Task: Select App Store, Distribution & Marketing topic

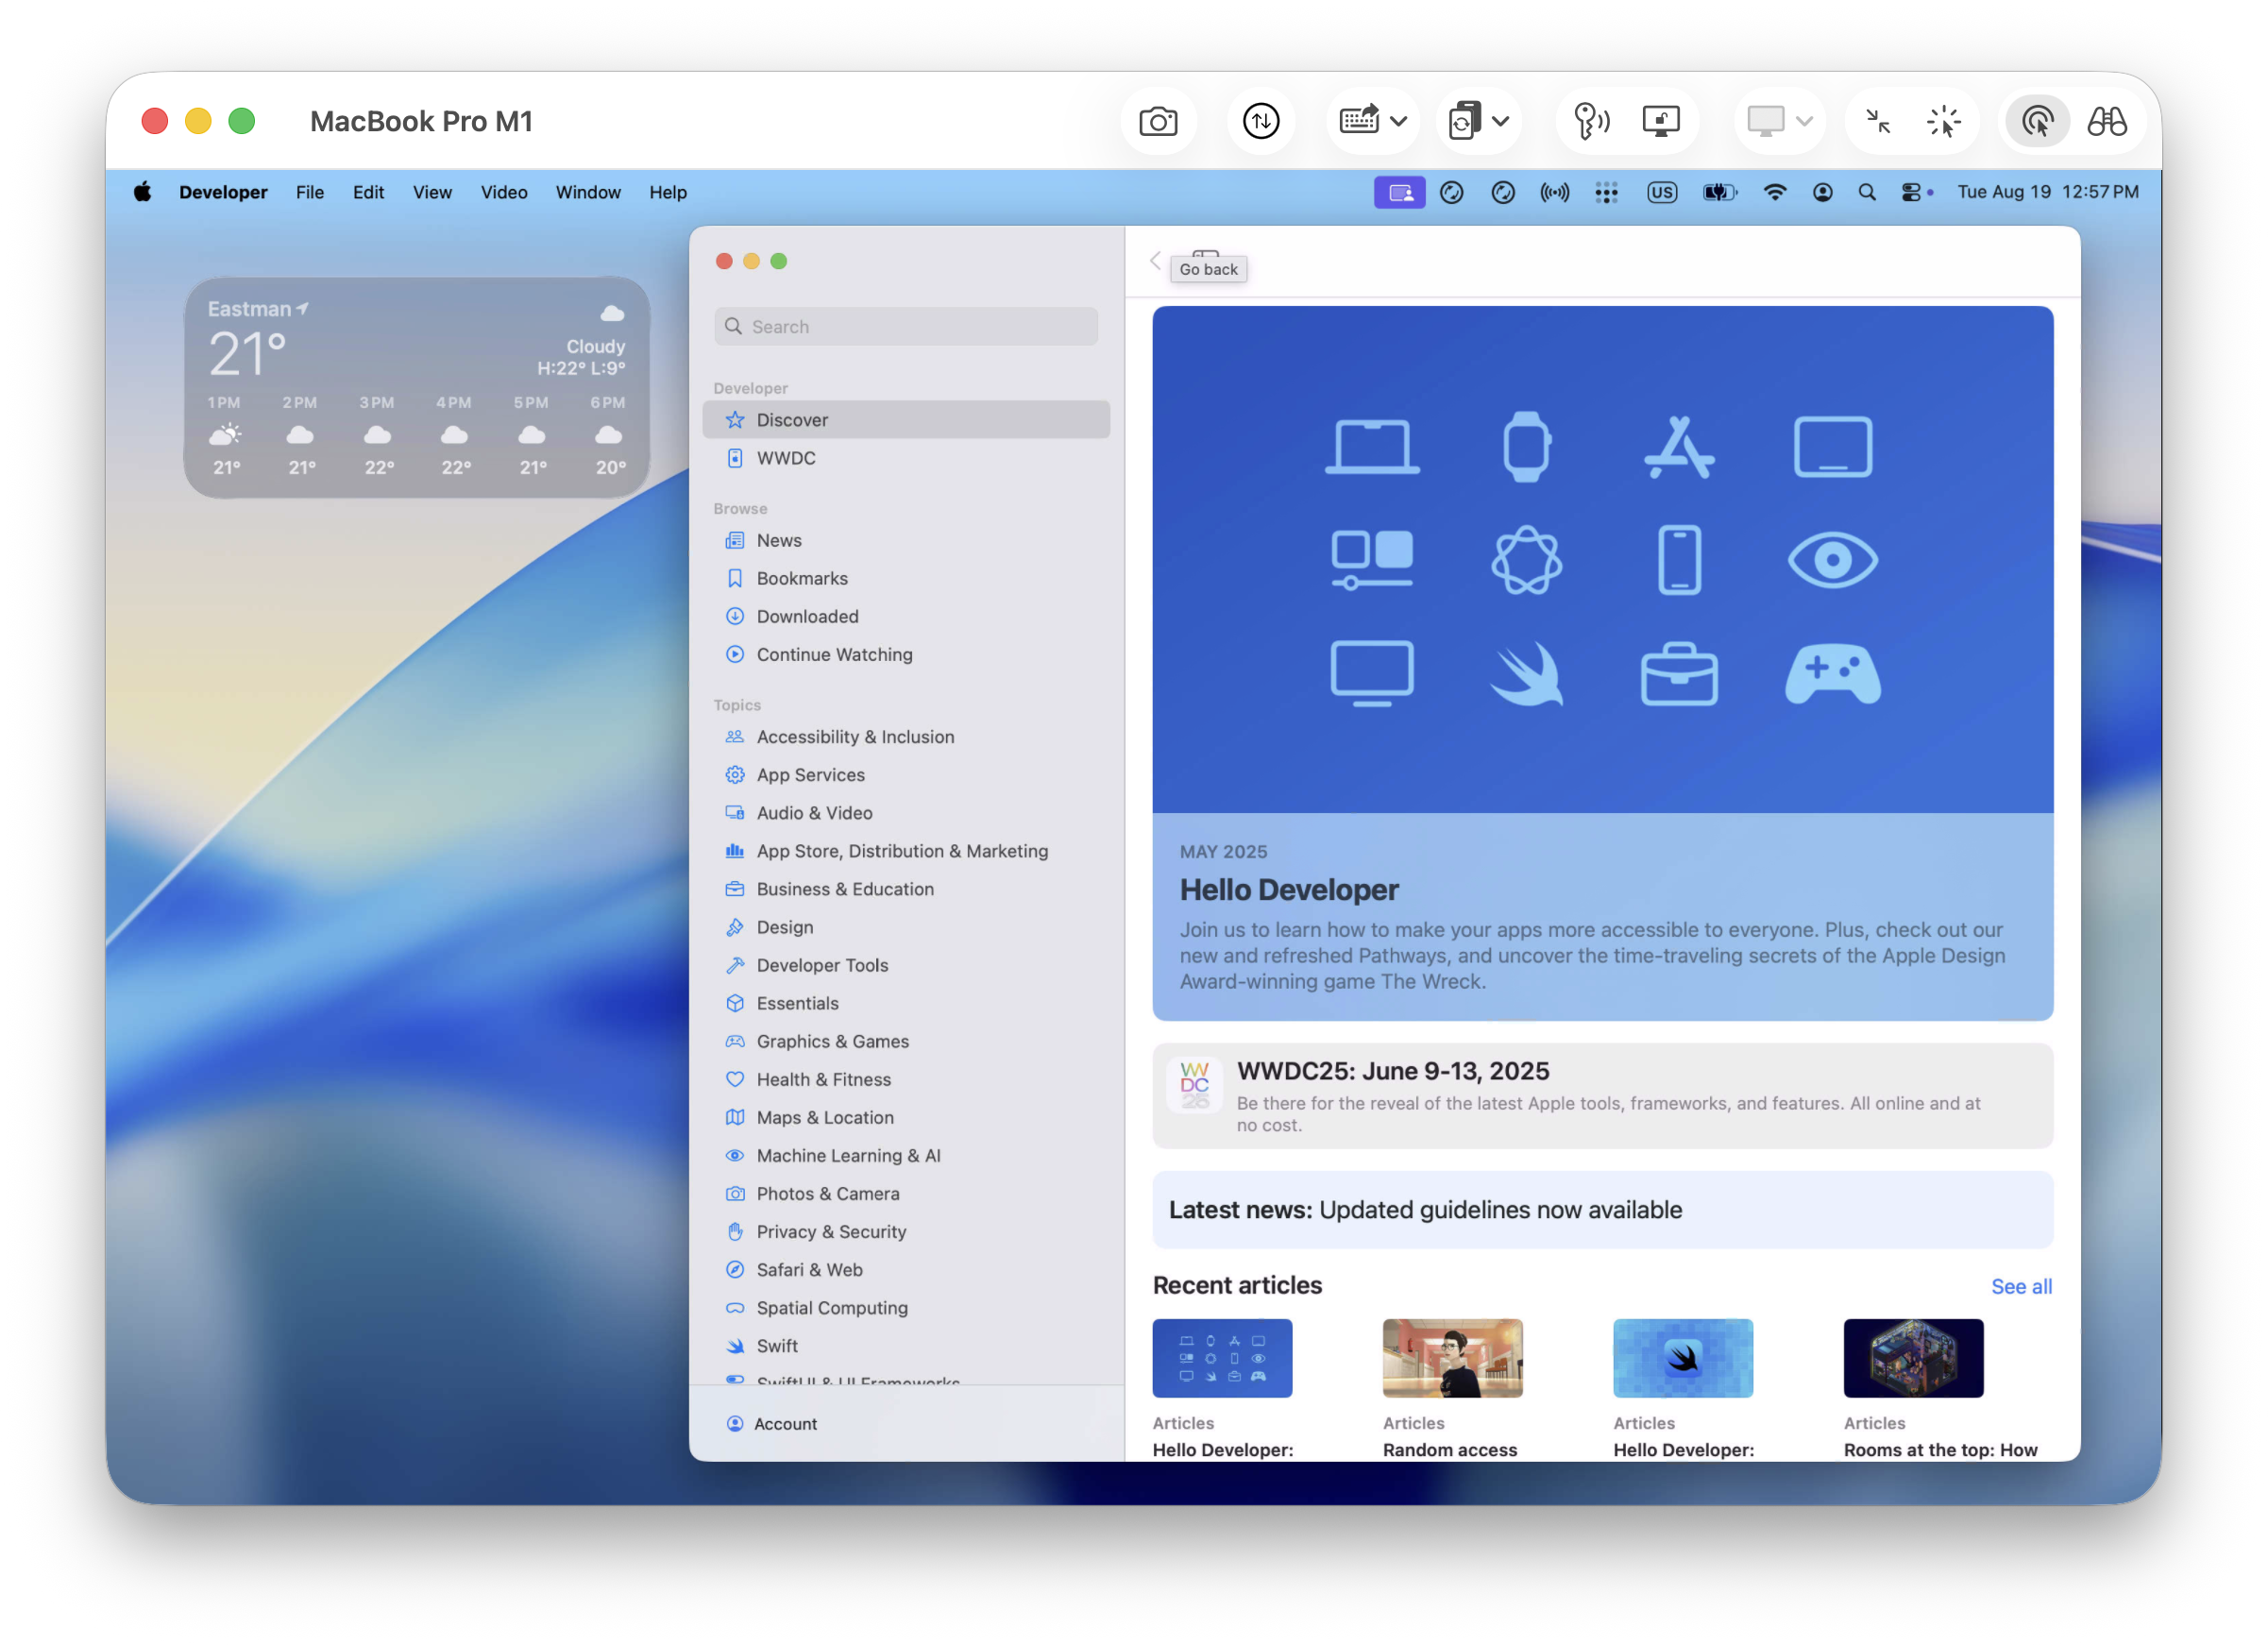Action: (905, 851)
